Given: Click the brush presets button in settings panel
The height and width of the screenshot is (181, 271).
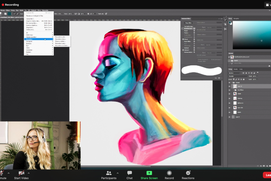Looking at the screenshot, I should [188, 23].
